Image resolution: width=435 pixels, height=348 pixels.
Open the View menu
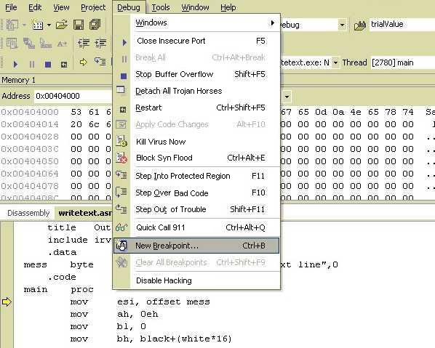tap(61, 7)
